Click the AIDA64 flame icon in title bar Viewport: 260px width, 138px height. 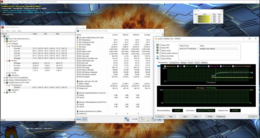click(x=156, y=39)
